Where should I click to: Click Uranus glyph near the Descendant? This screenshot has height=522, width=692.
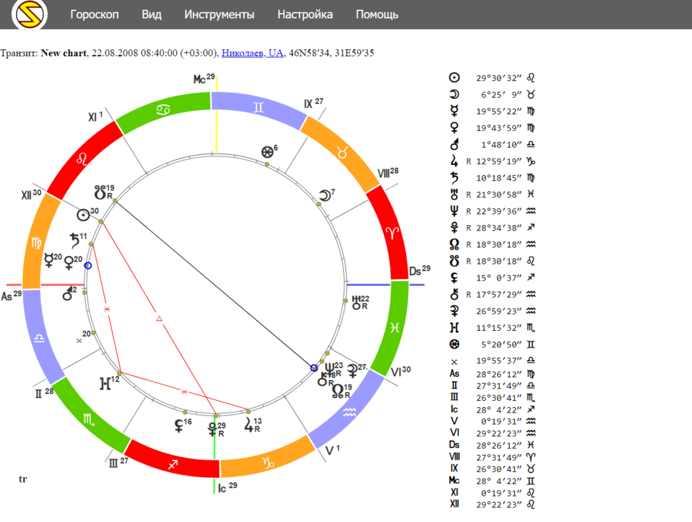(x=356, y=303)
